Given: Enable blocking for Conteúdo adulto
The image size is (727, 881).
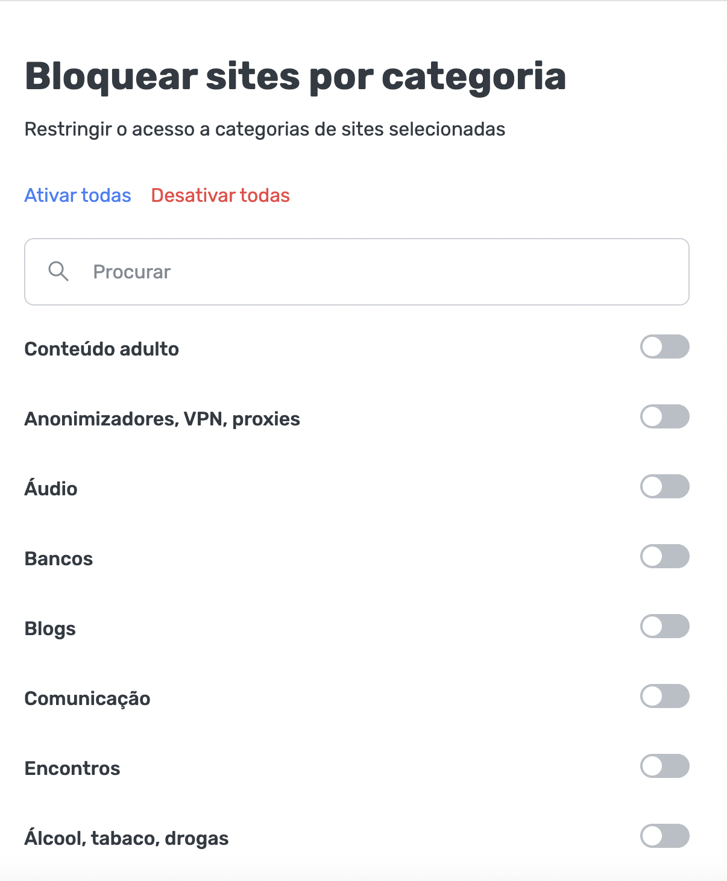Looking at the screenshot, I should pyautogui.click(x=664, y=347).
